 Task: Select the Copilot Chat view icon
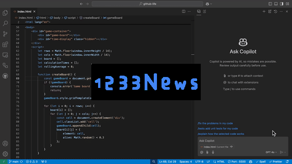click(199, 11)
